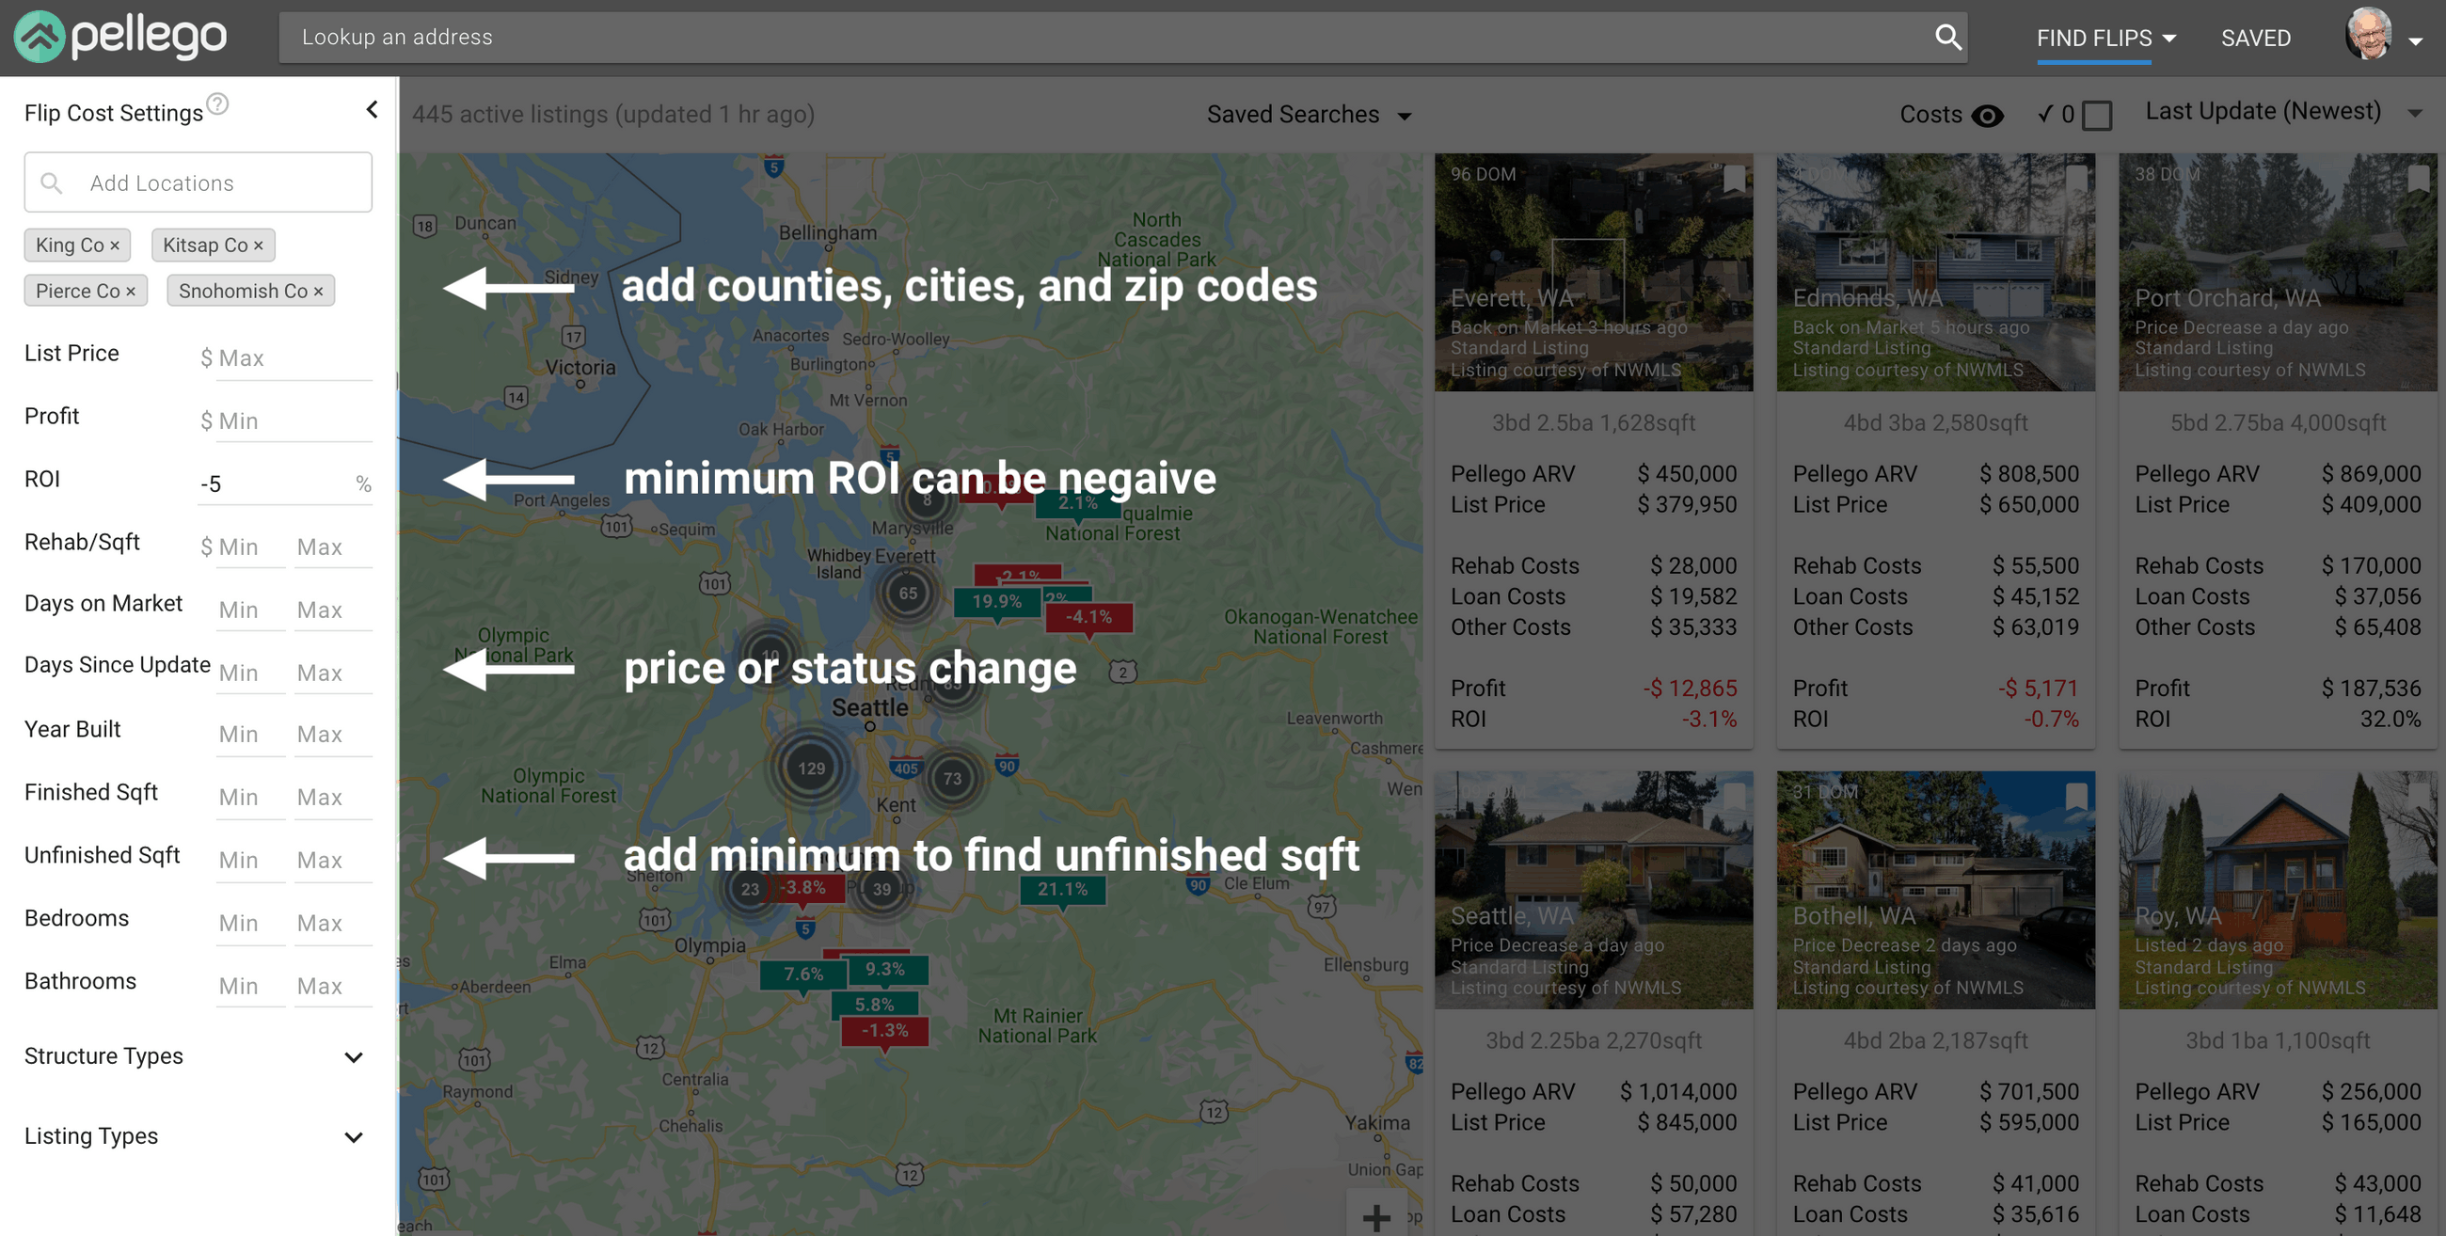This screenshot has width=2446, height=1236.
Task: Switch to the SAVED page
Action: point(2255,38)
